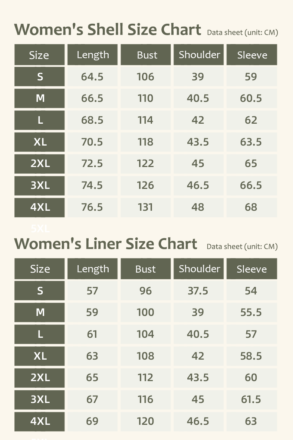Click the Bust header in Shell chart
293x440 pixels.
[x=145, y=55]
